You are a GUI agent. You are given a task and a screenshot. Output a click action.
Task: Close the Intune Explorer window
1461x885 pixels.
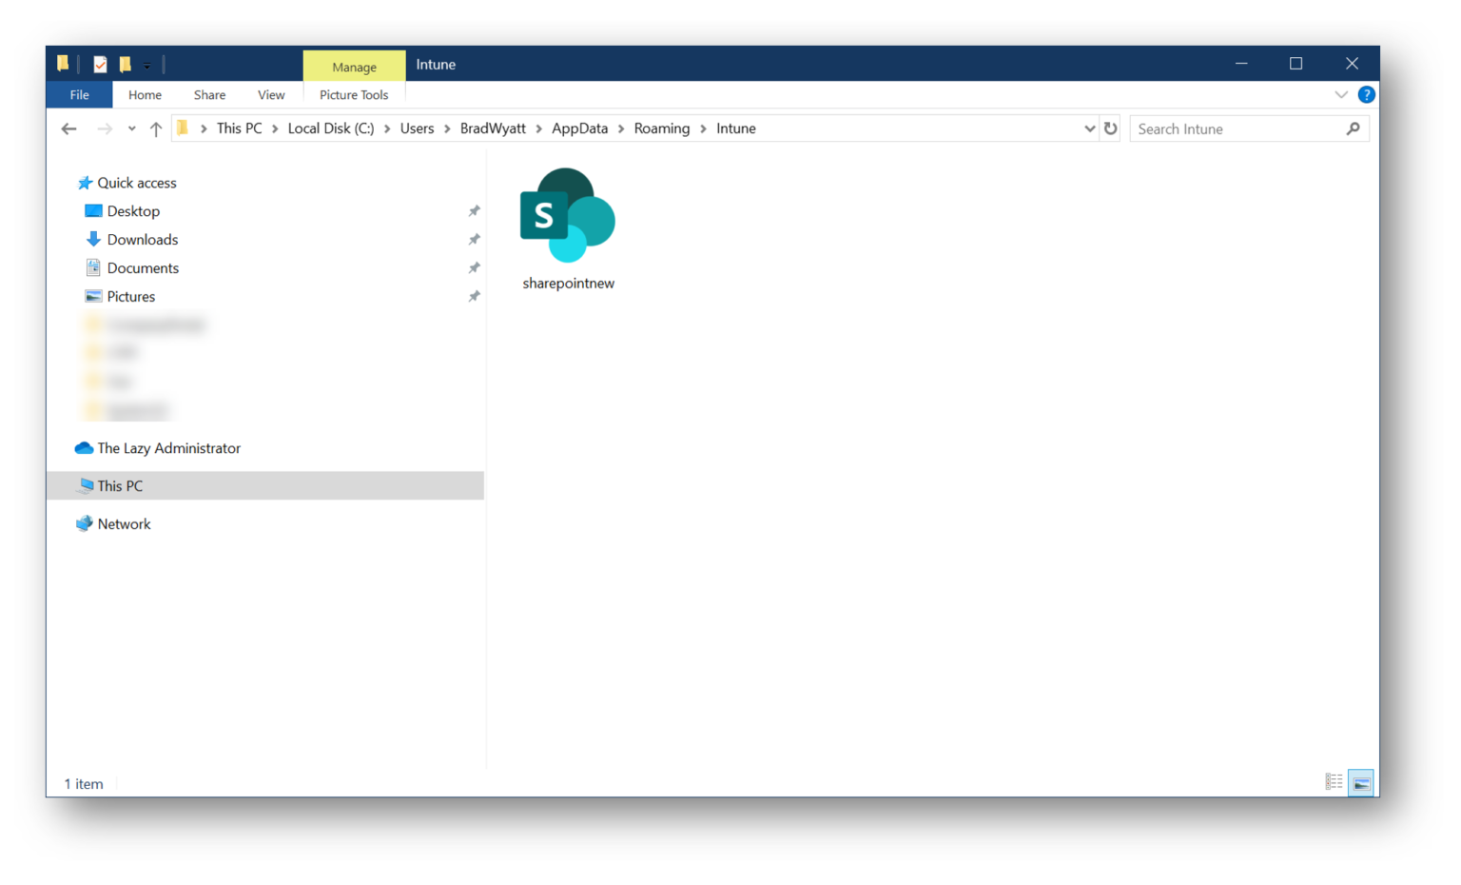point(1352,64)
